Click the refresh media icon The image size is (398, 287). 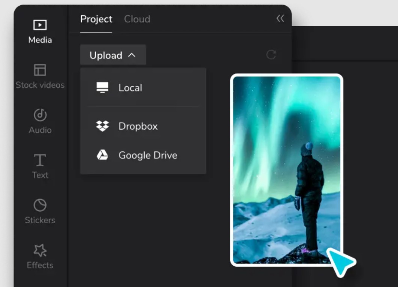[271, 55]
